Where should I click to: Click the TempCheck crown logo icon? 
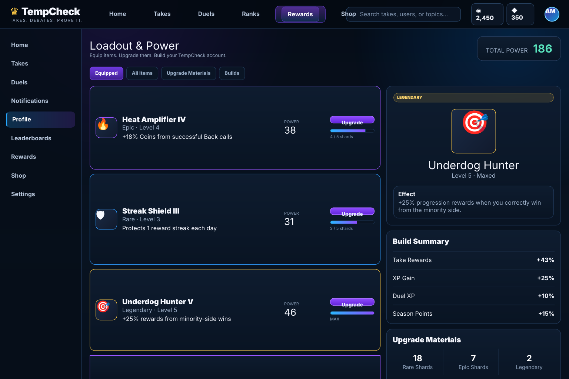click(x=14, y=12)
